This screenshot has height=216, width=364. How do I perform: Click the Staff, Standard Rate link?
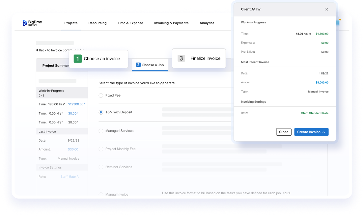315,113
